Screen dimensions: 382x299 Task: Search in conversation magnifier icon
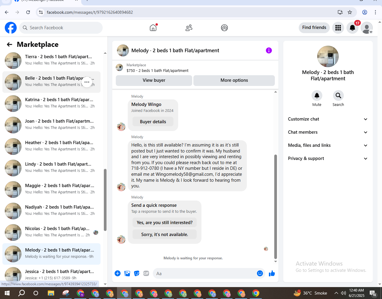pyautogui.click(x=338, y=95)
